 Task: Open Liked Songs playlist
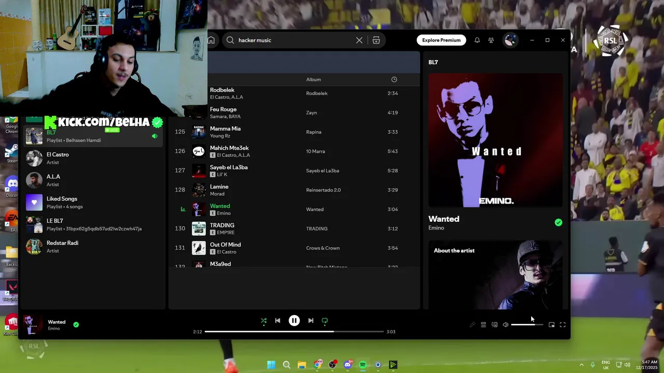[x=93, y=203]
